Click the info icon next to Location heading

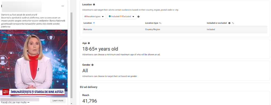pos(94,5)
